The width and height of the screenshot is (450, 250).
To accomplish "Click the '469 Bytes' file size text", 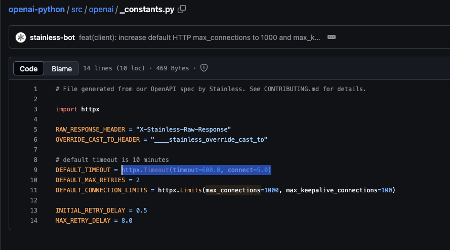I will [x=173, y=68].
